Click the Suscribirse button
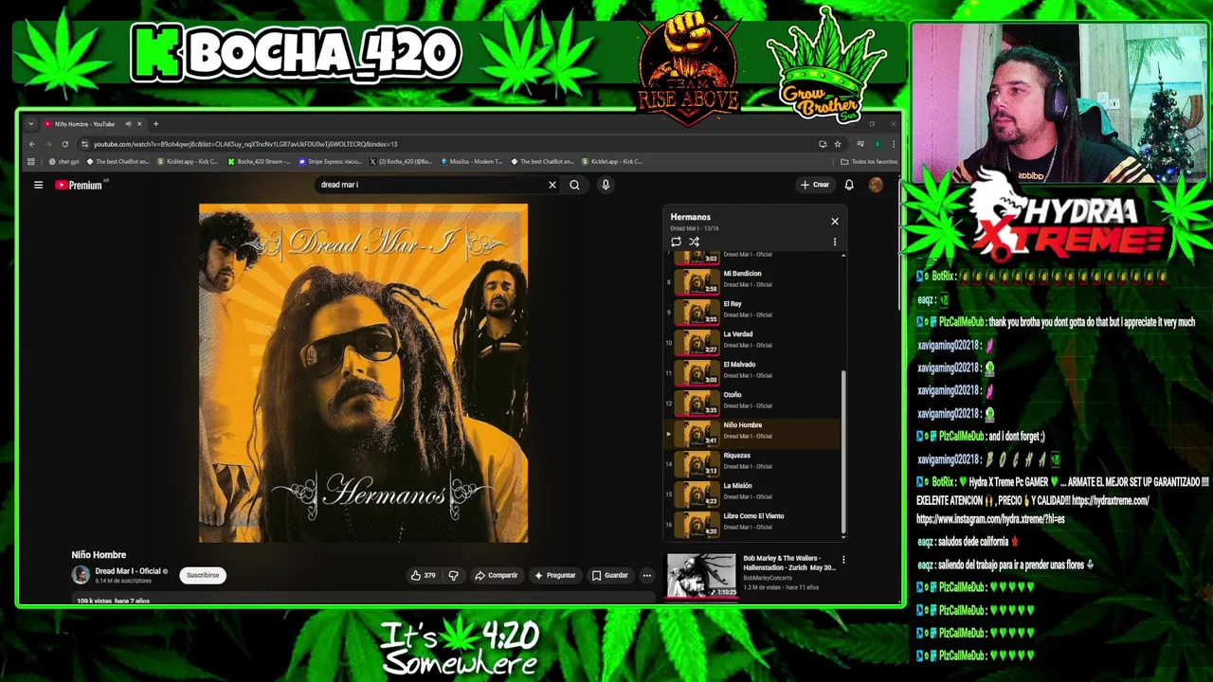 coord(203,575)
